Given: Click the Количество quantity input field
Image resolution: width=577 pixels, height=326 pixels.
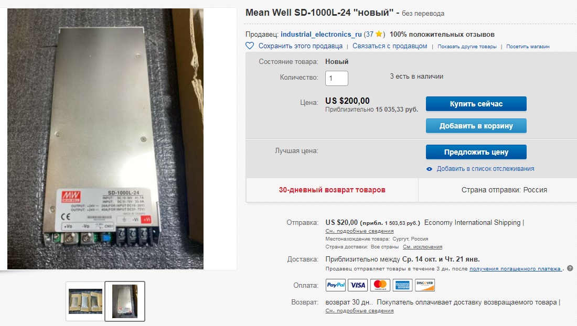Looking at the screenshot, I should [x=336, y=78].
